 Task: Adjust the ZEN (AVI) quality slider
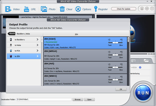click(115, 67)
